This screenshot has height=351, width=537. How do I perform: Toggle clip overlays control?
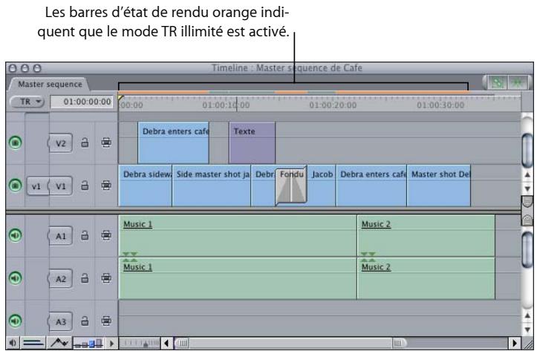[59, 343]
